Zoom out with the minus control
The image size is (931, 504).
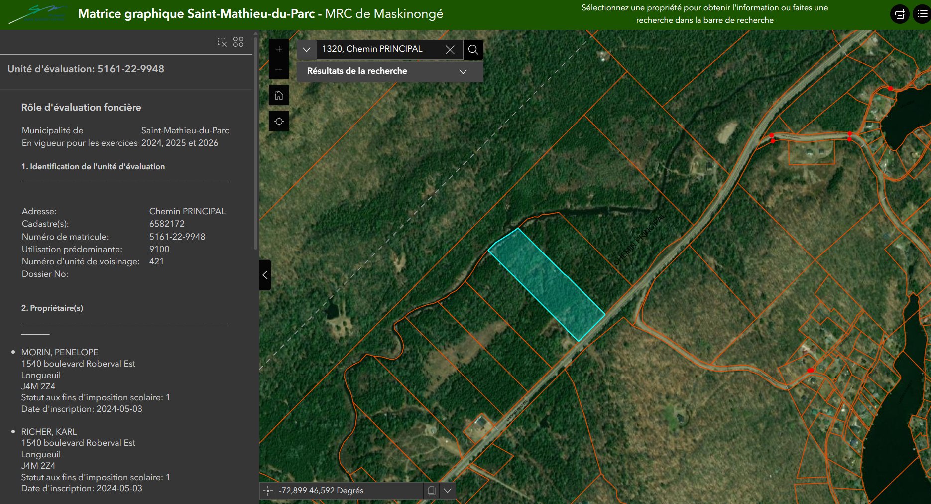[279, 69]
